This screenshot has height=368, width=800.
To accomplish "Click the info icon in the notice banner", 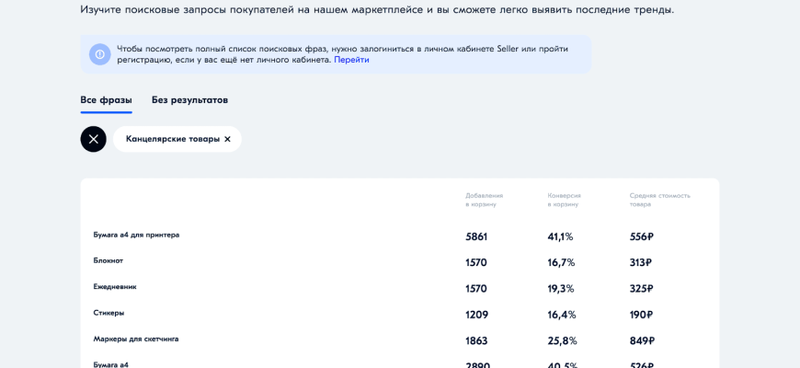I will [x=99, y=54].
